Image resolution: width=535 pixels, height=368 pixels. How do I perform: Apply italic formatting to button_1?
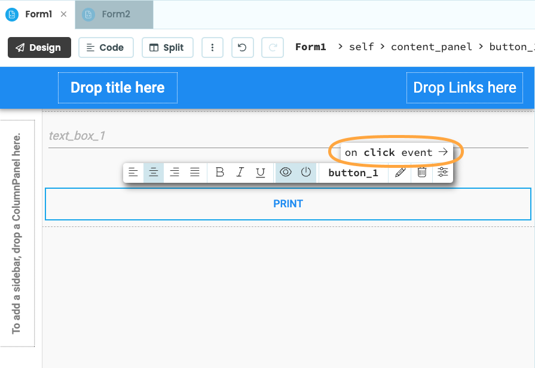[239, 172]
